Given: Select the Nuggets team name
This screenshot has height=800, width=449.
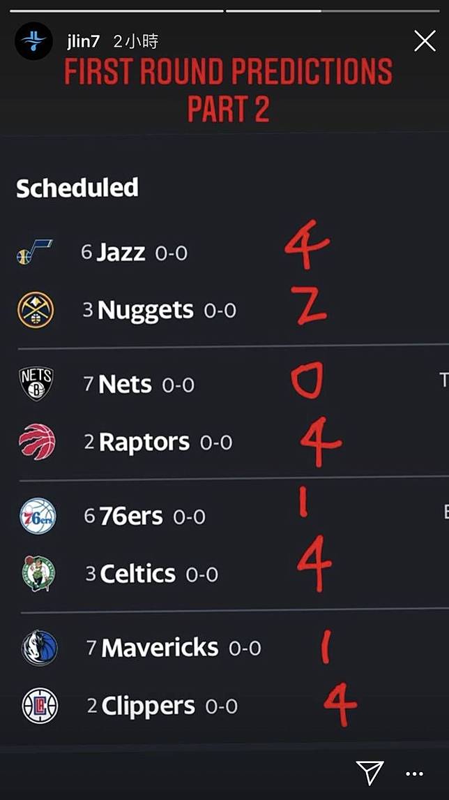Looking at the screenshot, I should [x=145, y=310].
